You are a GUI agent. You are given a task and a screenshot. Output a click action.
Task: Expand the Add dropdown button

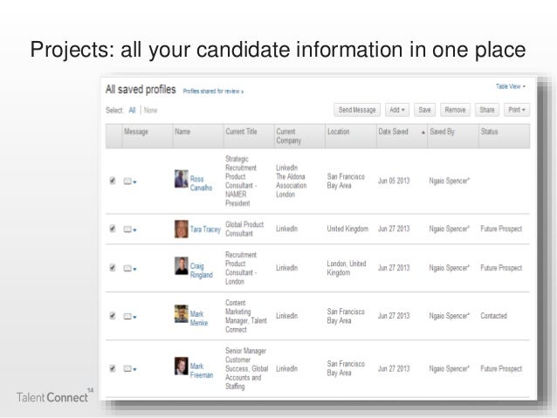[x=396, y=110]
